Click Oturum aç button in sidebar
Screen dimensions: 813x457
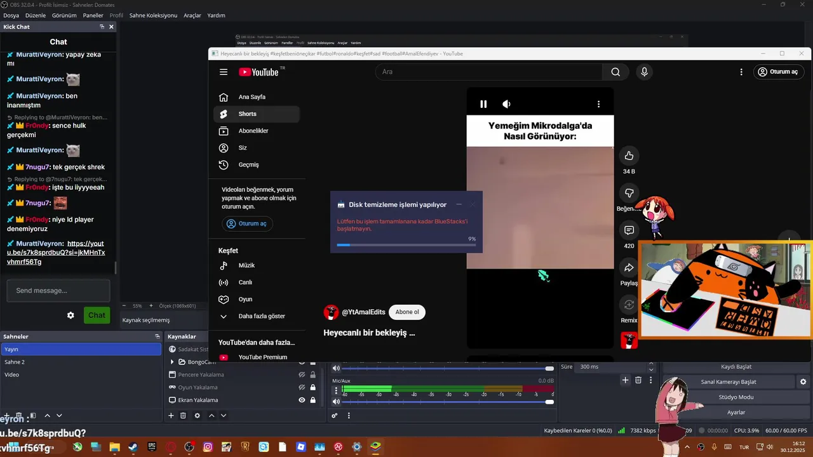tap(248, 223)
